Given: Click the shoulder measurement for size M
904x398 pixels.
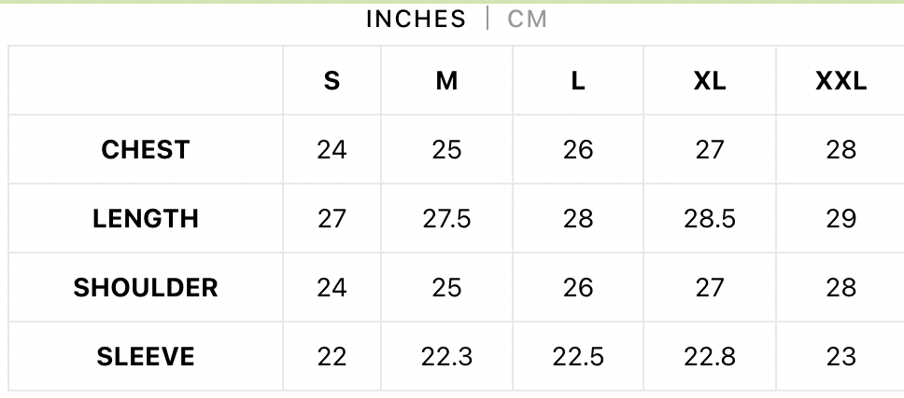Looking at the screenshot, I should (x=446, y=287).
